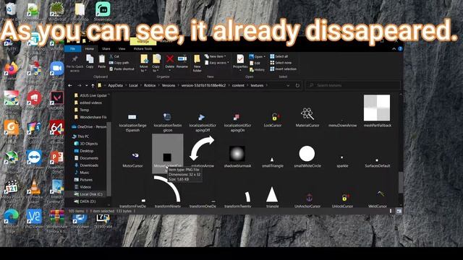Open the Move to dropdown

(144, 63)
